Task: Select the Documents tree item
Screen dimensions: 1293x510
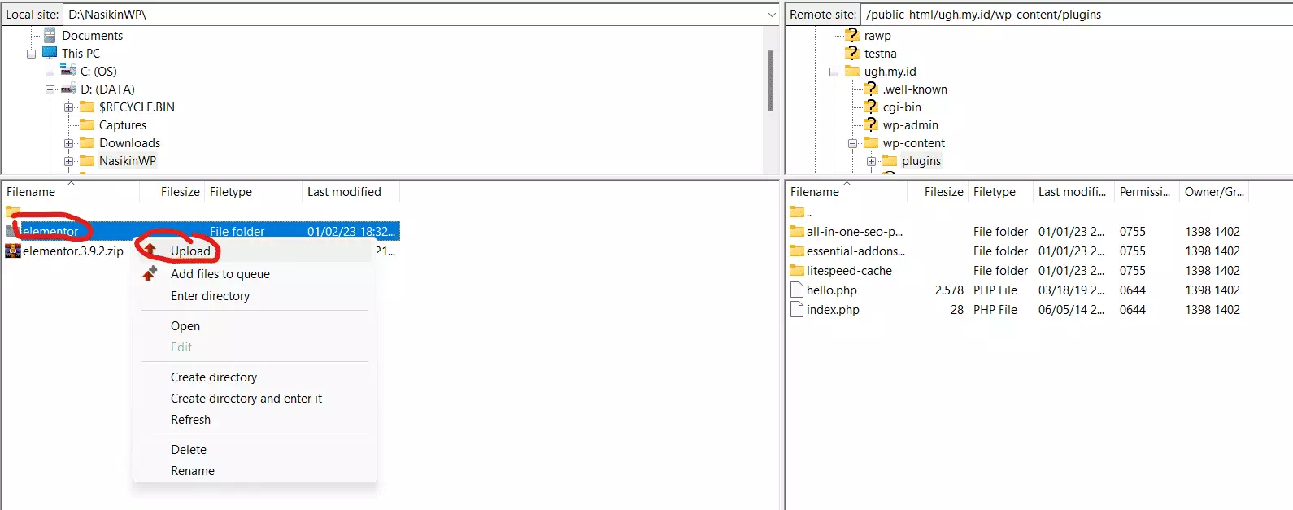Action: (93, 36)
